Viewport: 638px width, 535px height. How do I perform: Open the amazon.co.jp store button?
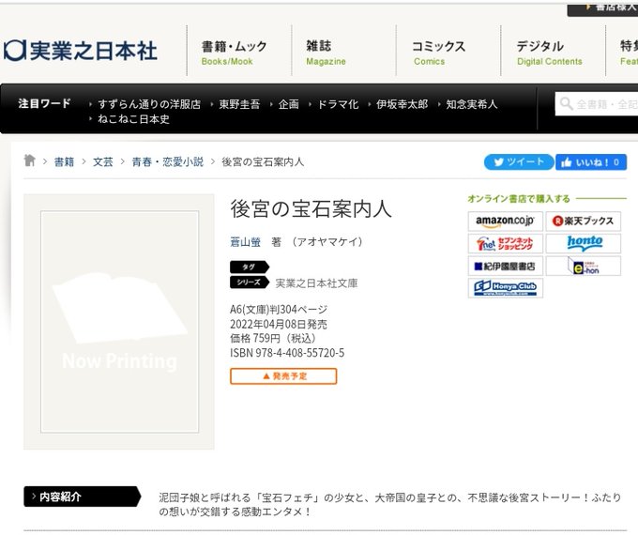[505, 222]
